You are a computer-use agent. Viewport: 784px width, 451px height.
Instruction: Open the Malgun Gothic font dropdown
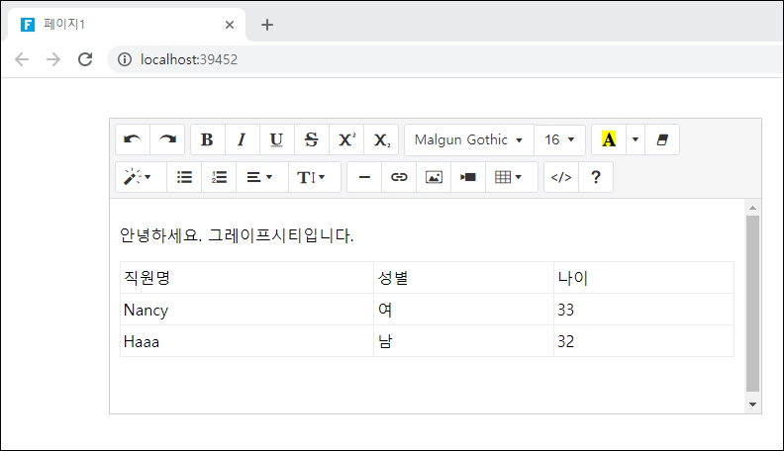[x=468, y=139]
